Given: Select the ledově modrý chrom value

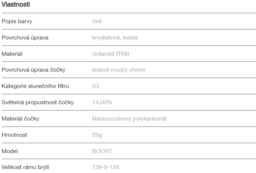Looking at the screenshot, I should pos(119,70).
